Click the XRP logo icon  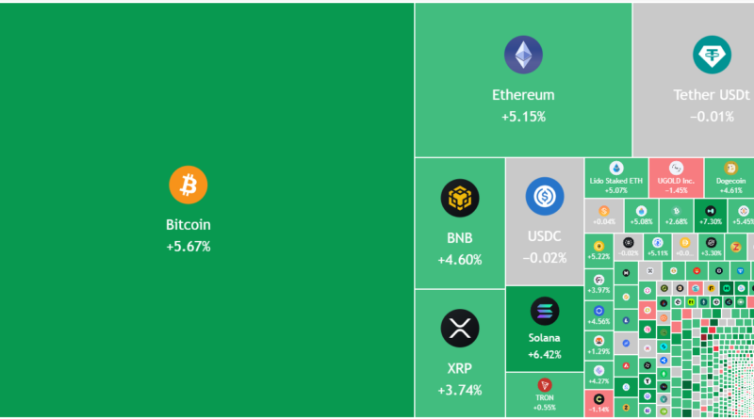pyautogui.click(x=460, y=328)
